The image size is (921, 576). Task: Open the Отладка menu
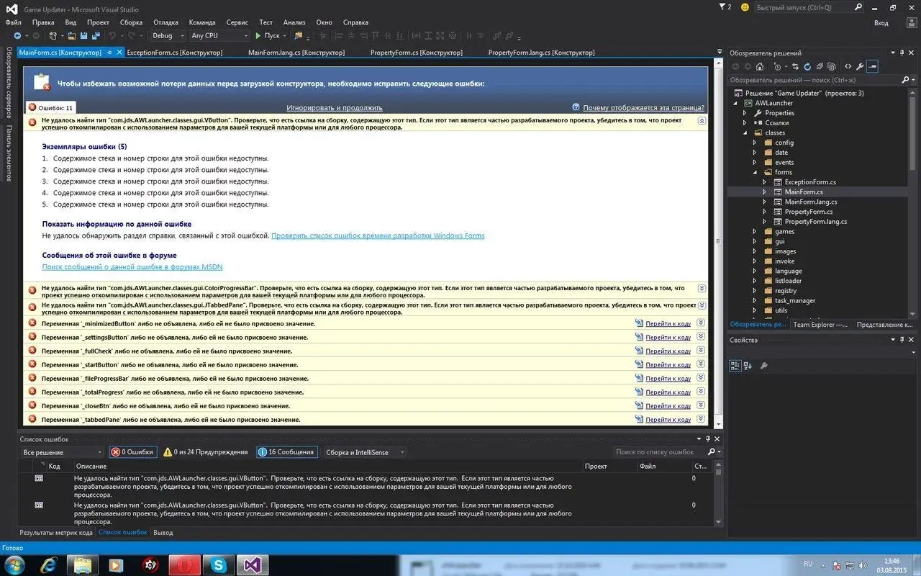(x=165, y=22)
